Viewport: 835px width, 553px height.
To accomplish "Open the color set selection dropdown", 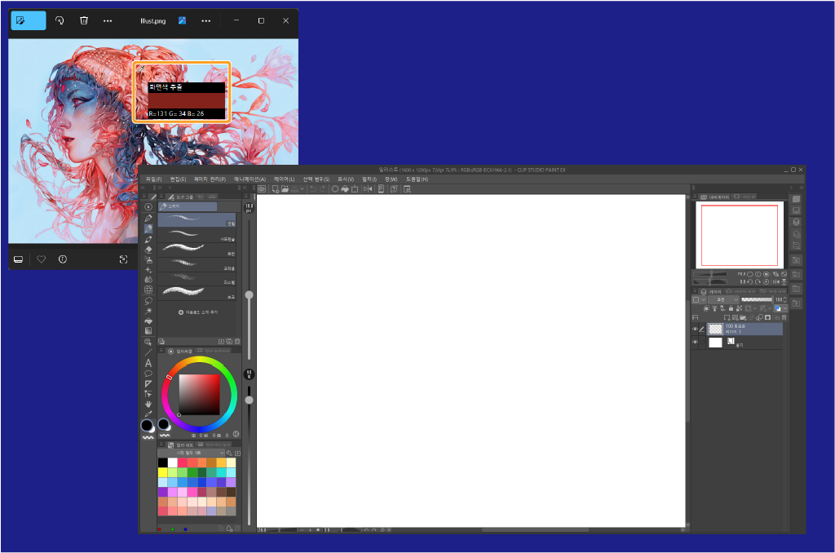I will point(192,453).
